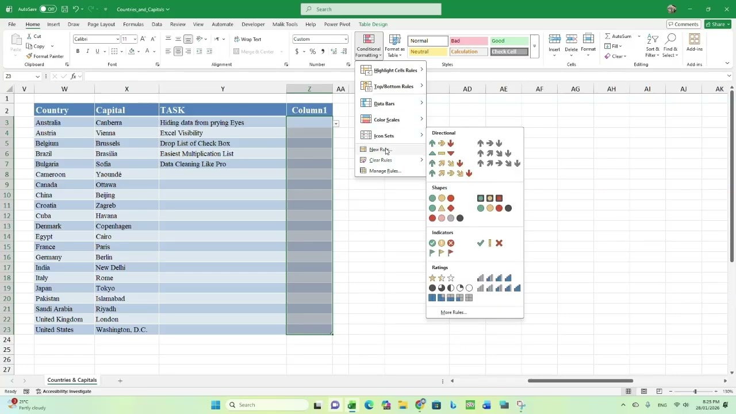Choose the 3 Stars rating icon set

pyautogui.click(x=441, y=278)
